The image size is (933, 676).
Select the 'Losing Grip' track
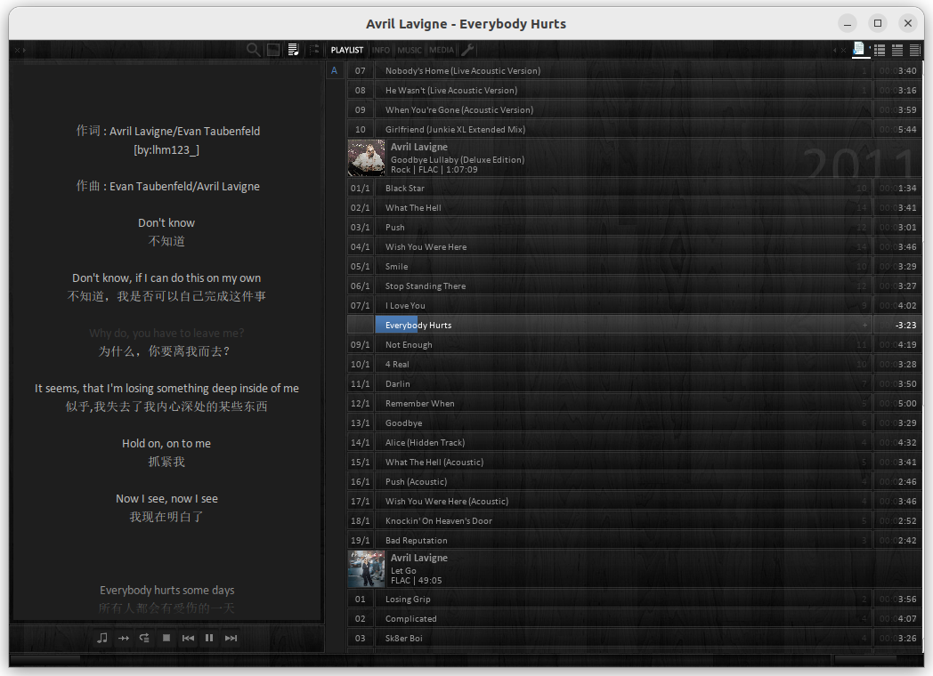[634, 600]
